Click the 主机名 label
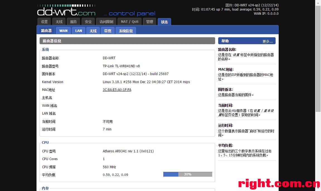The image size is (321, 191). tap(47, 98)
